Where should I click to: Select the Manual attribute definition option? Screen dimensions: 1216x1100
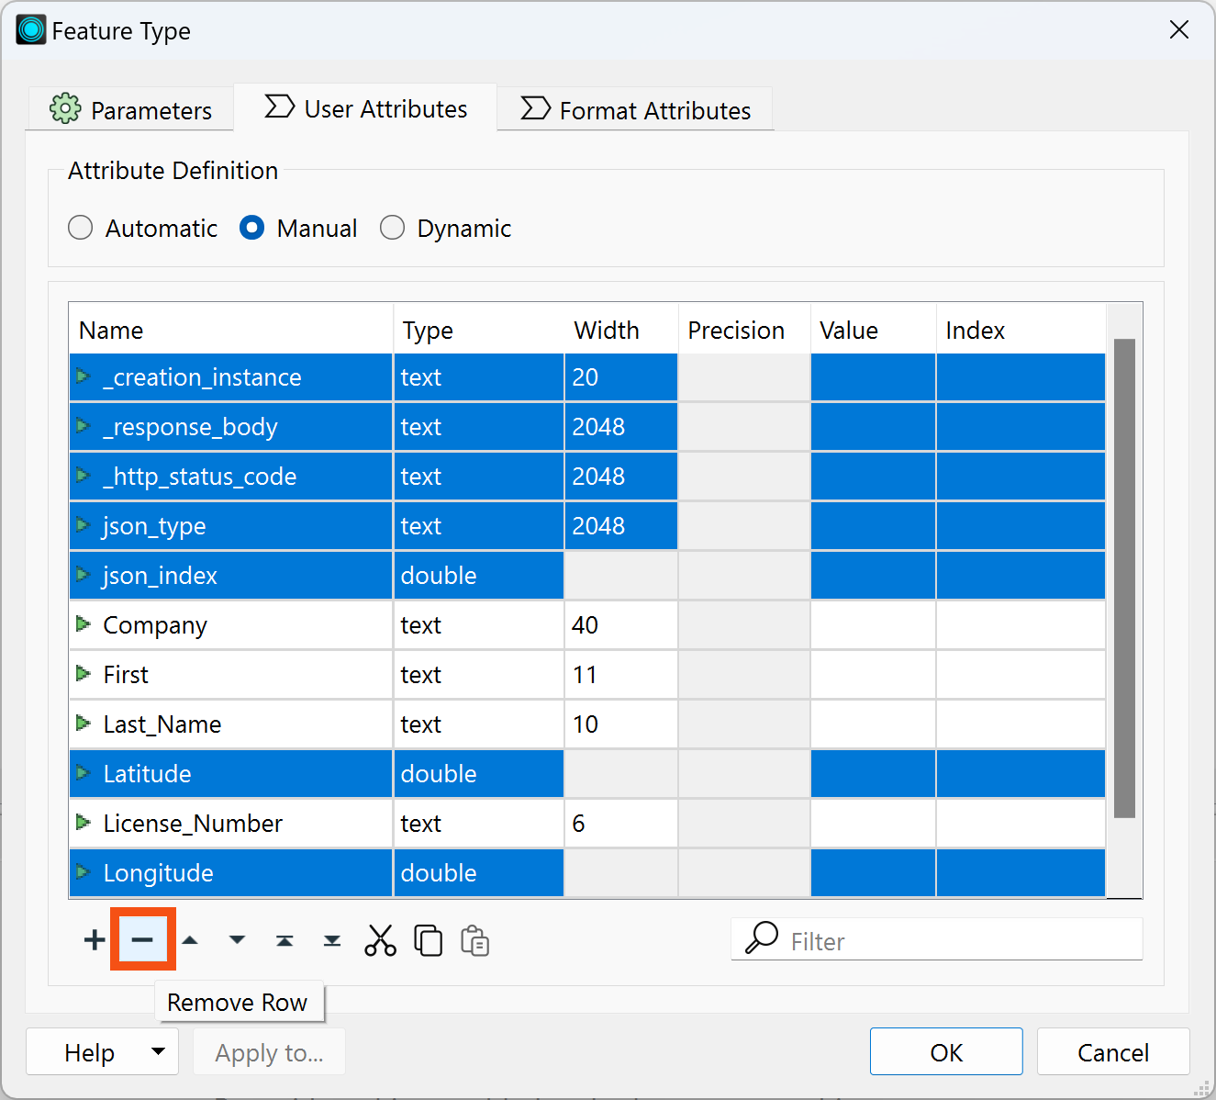[x=251, y=228]
